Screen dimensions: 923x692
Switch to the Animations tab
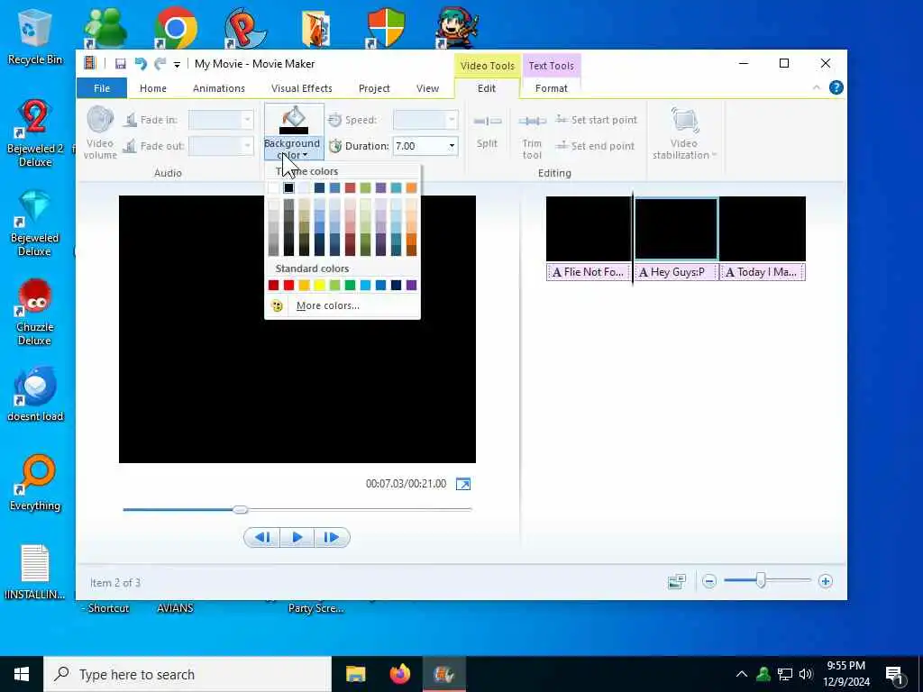pos(218,88)
